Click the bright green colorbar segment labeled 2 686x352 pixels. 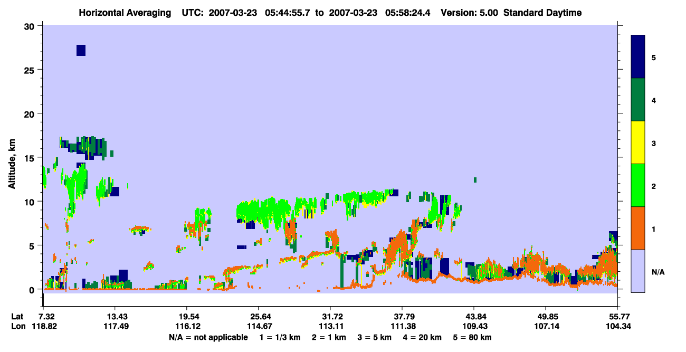(638, 185)
